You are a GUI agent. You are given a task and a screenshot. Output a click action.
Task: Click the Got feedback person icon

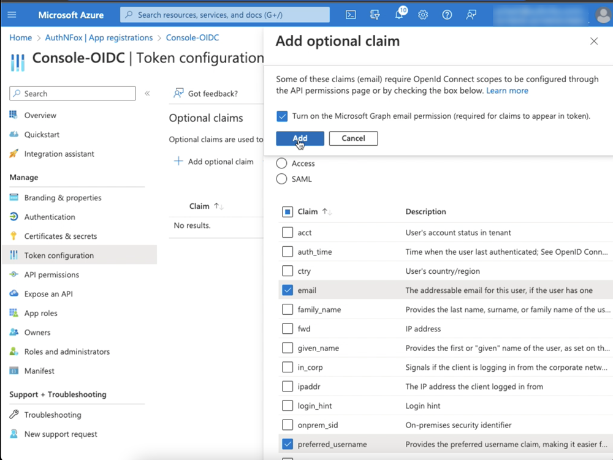tap(178, 93)
